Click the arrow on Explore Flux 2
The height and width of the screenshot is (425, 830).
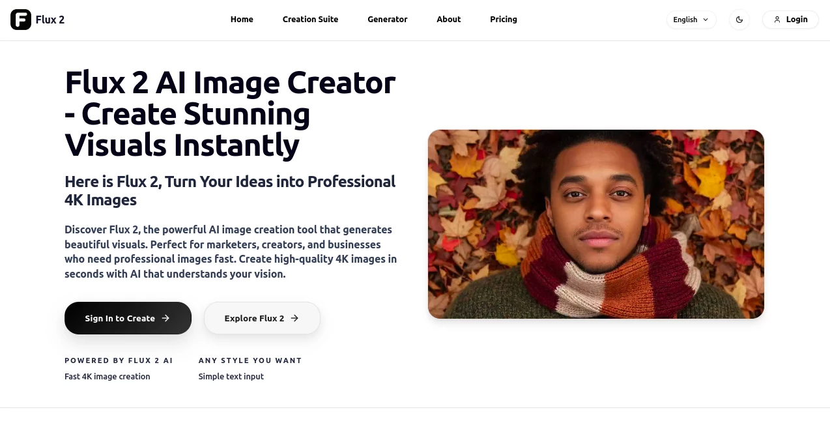click(295, 318)
